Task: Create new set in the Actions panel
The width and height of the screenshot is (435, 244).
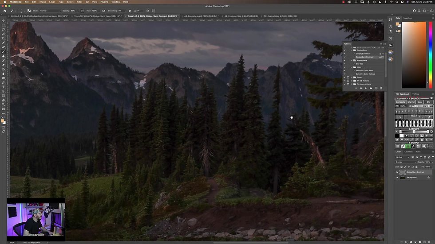Action: pos(371,88)
